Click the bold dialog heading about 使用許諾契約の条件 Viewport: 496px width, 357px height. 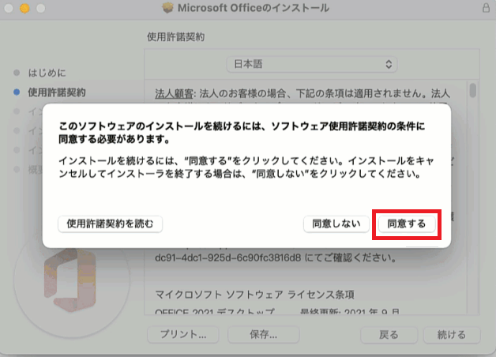pos(242,133)
